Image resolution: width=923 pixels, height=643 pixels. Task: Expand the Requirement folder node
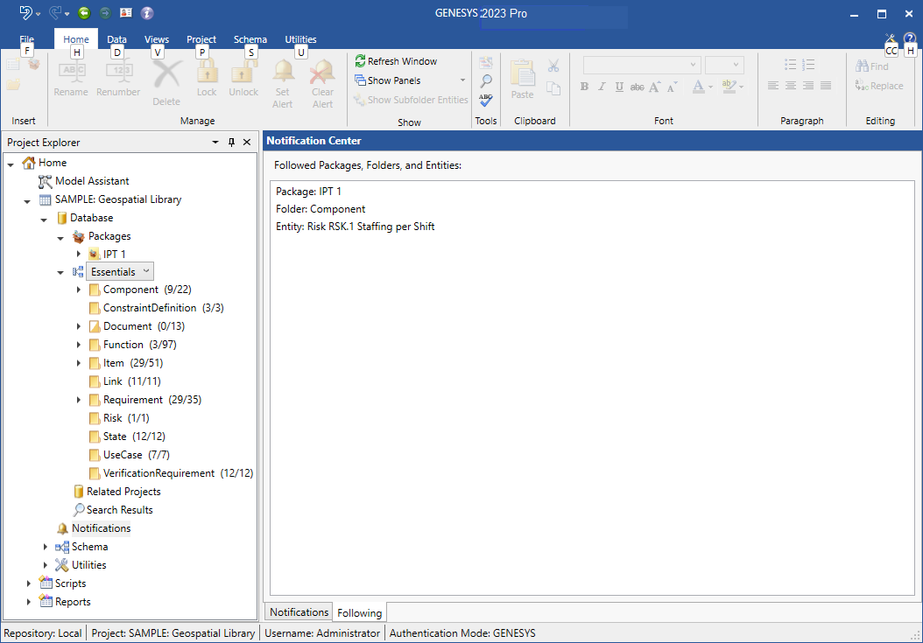coord(78,400)
